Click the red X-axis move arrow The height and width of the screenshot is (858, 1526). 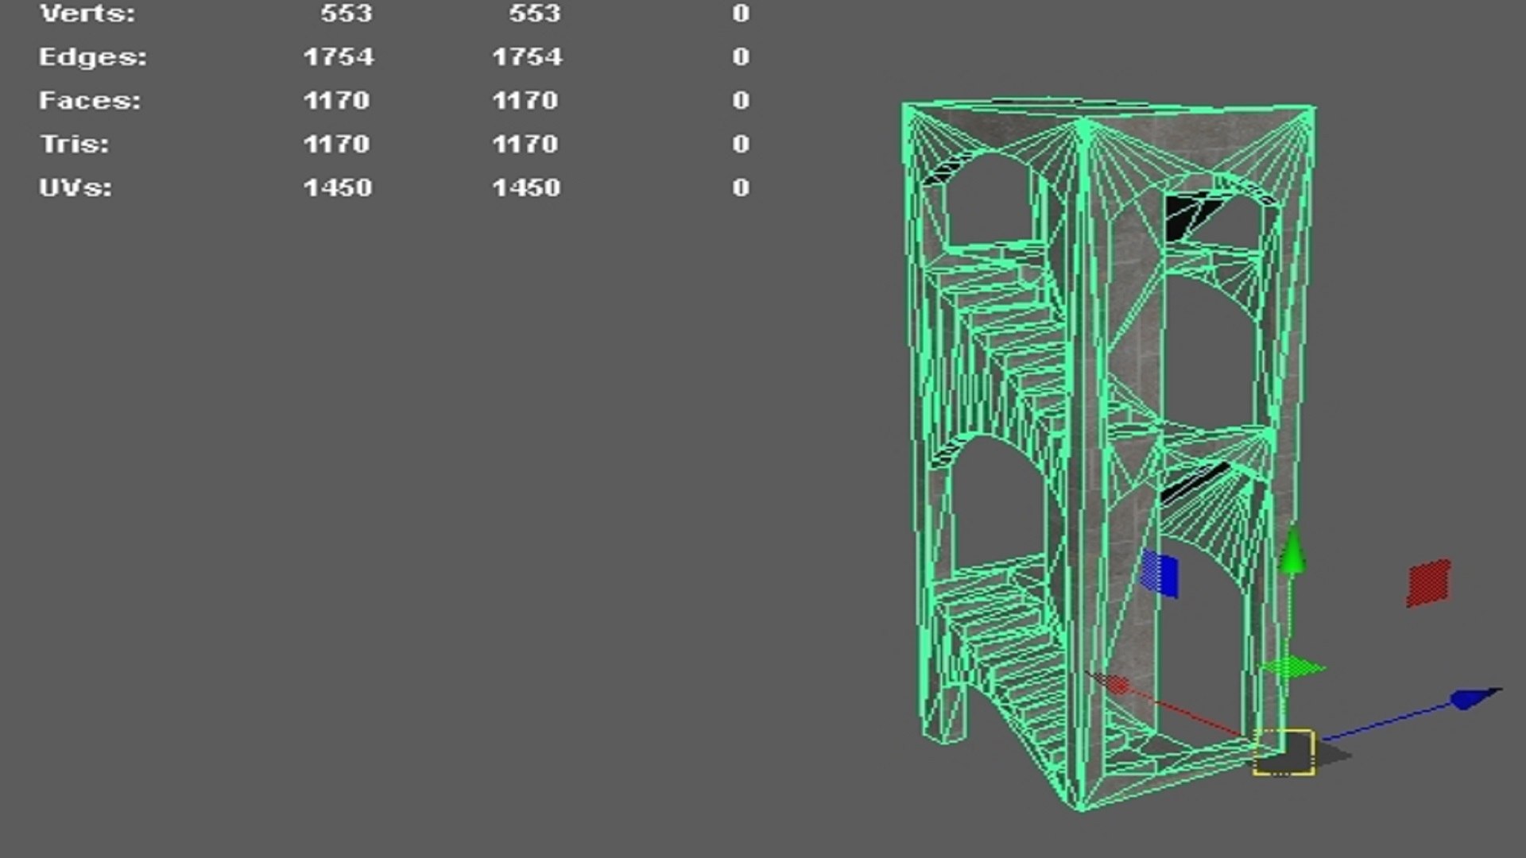click(x=1110, y=682)
